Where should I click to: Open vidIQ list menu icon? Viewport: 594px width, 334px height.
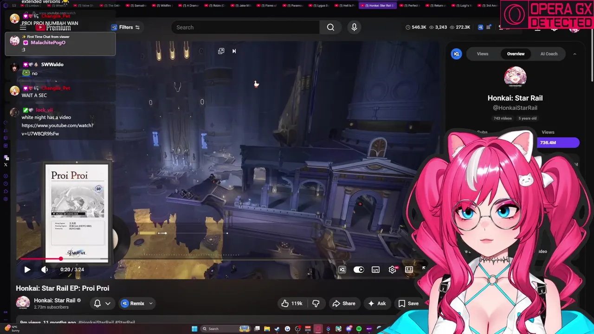pyautogui.click(x=488, y=27)
